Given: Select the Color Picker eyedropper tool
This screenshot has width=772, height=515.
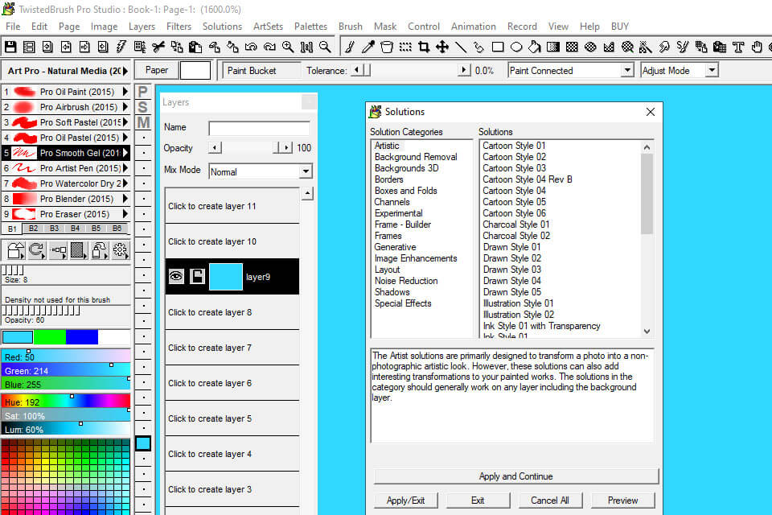Looking at the screenshot, I should 368,47.
